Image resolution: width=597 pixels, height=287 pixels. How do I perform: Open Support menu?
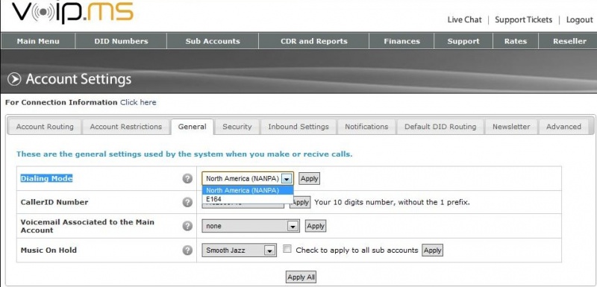[463, 41]
